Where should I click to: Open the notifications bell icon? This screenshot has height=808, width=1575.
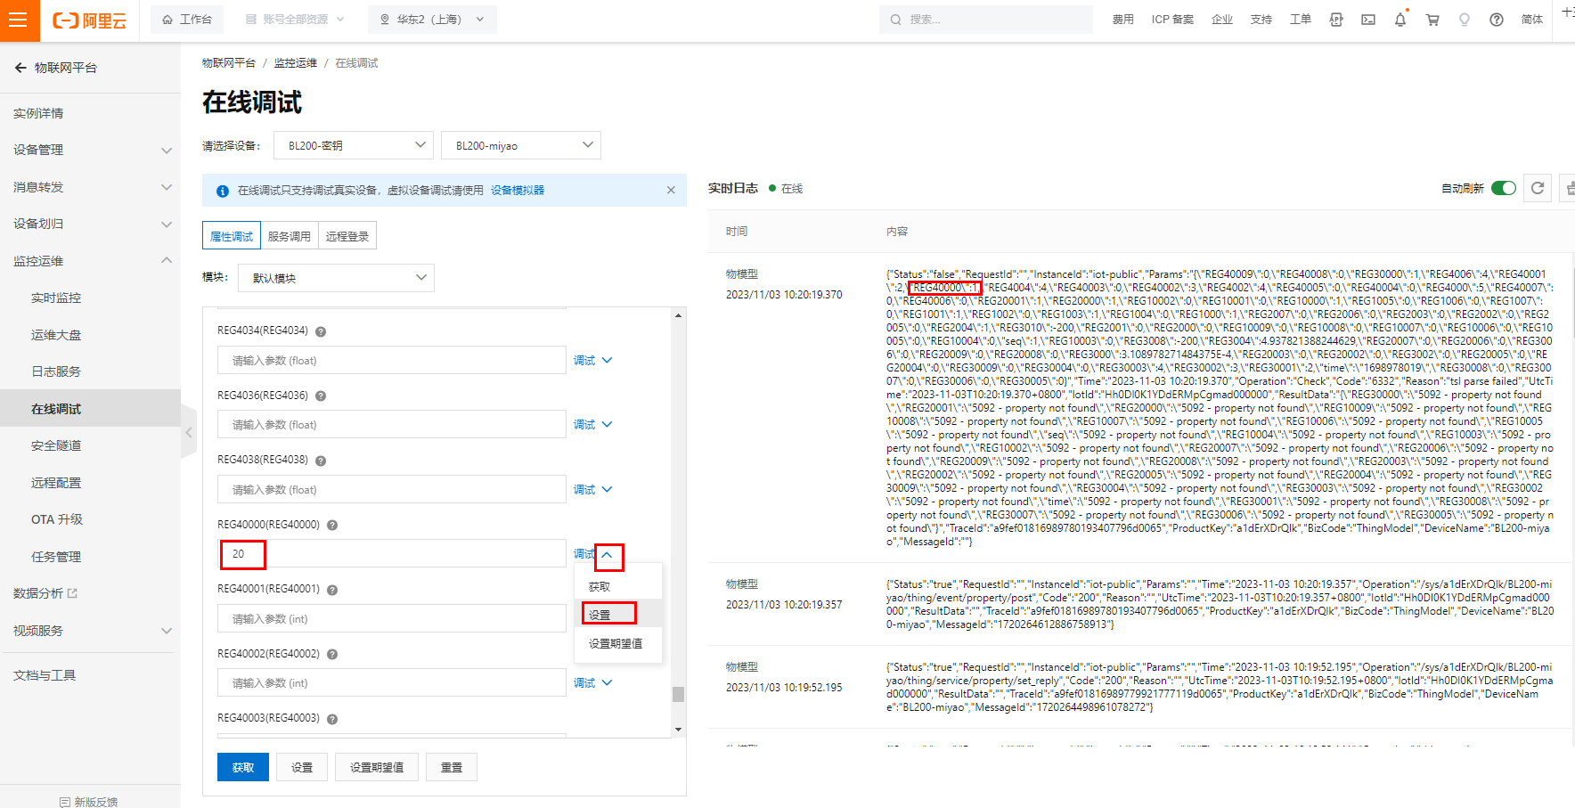(1400, 20)
